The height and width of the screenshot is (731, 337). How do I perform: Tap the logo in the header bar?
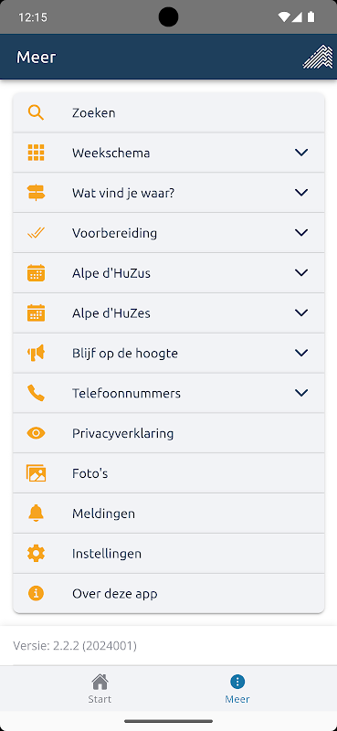pyautogui.click(x=319, y=57)
